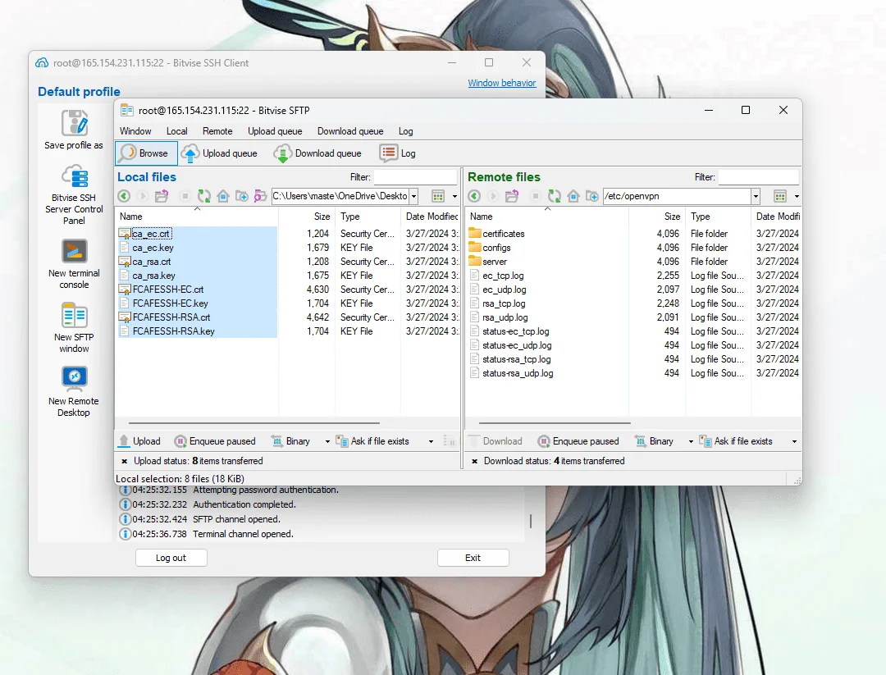This screenshot has width=886, height=675.
Task: Go back in Local files pane
Action: pyautogui.click(x=125, y=196)
